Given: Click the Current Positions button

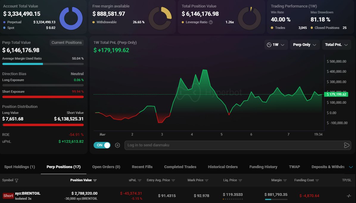Looking at the screenshot, I should click(x=66, y=43).
